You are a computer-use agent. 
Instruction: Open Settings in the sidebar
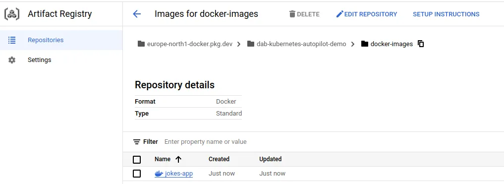tap(61, 60)
